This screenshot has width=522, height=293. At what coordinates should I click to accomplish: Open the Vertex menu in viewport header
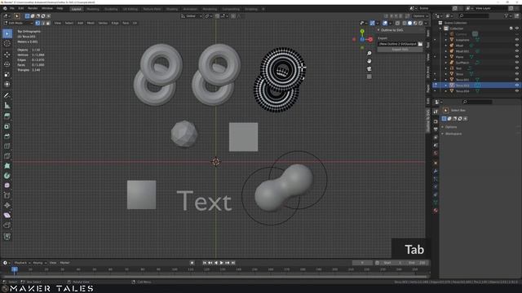103,23
